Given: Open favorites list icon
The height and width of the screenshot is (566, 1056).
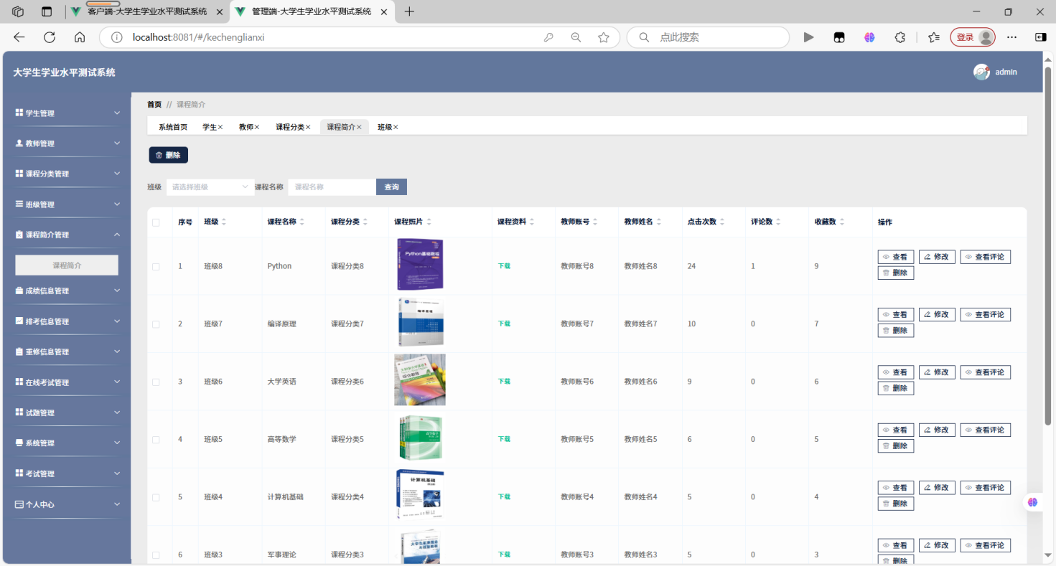Looking at the screenshot, I should 933,37.
